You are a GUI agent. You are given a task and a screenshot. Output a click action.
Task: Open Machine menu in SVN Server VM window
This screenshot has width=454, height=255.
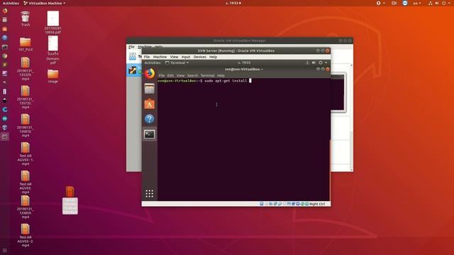tap(160, 57)
